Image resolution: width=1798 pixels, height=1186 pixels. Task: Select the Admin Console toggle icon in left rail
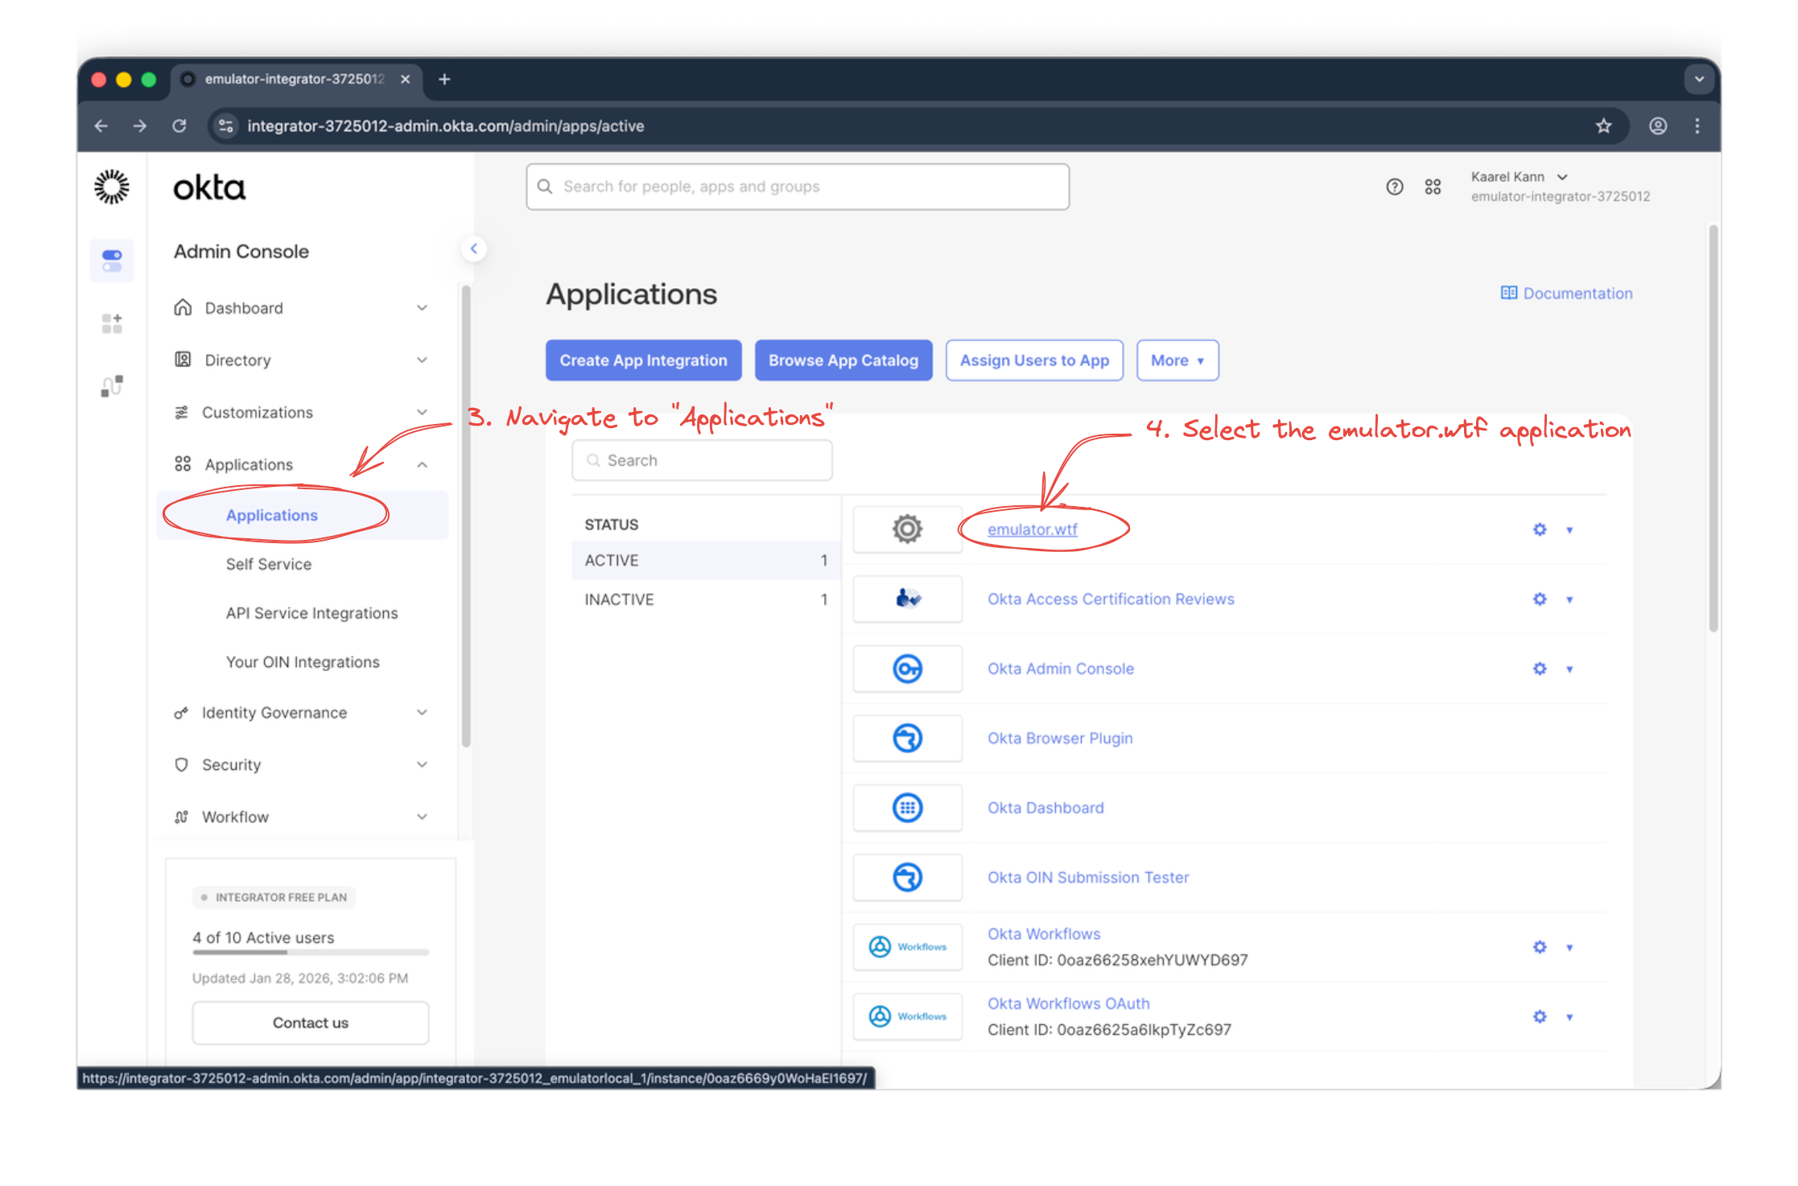[112, 260]
